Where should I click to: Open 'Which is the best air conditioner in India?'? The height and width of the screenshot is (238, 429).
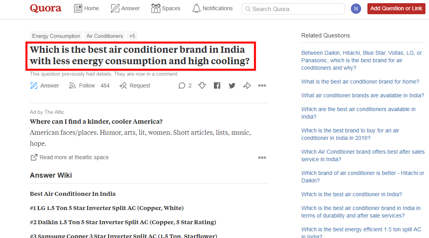352,194
